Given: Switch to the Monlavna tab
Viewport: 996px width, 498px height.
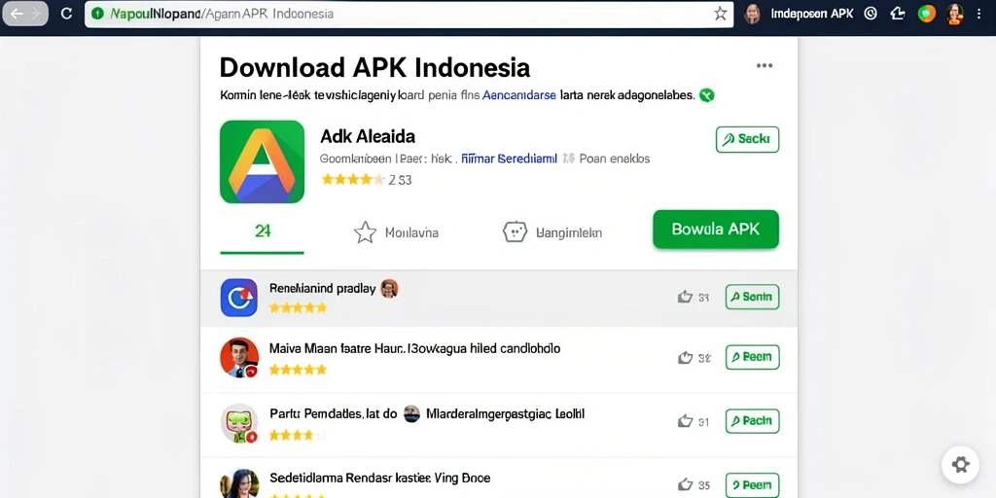Looking at the screenshot, I should 396,232.
